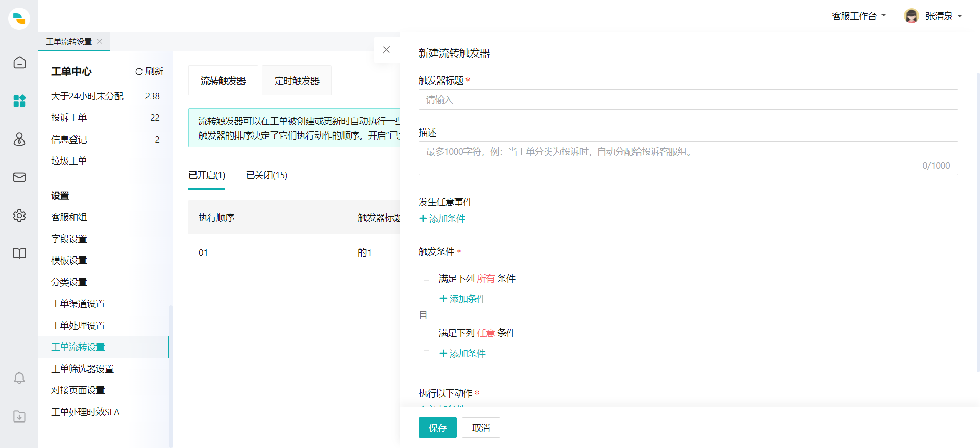Image resolution: width=980 pixels, height=448 pixels.
Task: Click the app logo icon
Action: [x=19, y=18]
